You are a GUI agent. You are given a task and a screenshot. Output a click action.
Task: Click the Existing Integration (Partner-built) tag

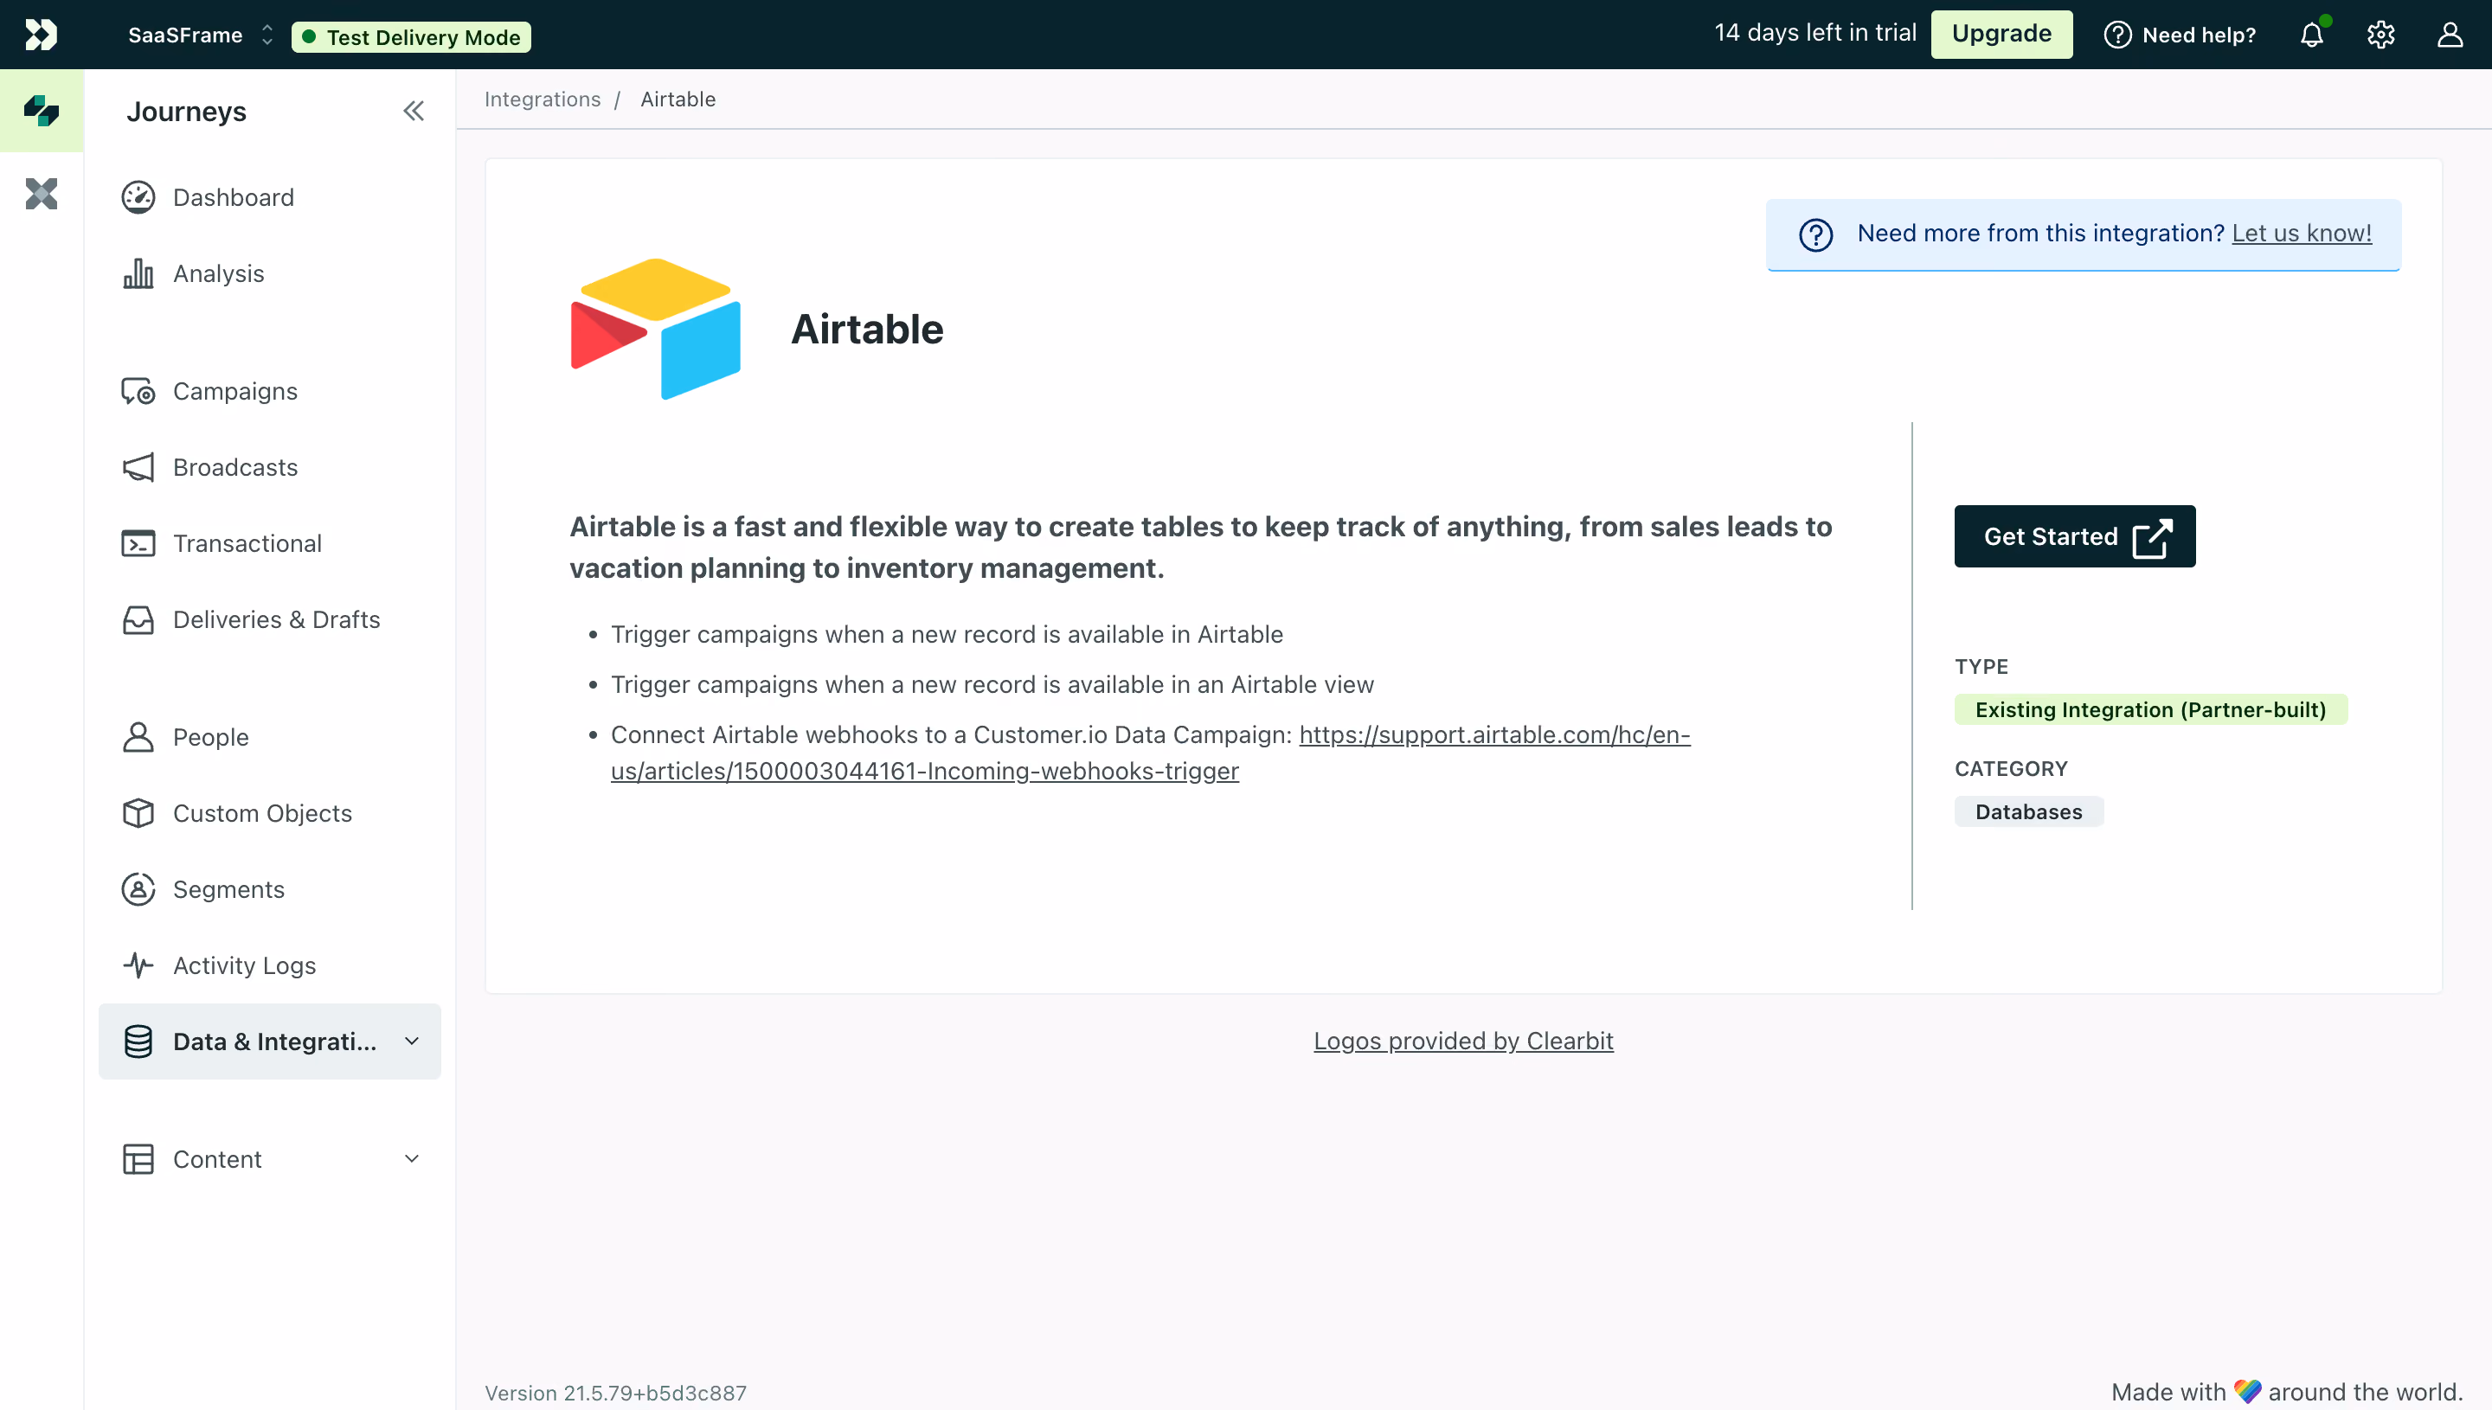pos(2150,710)
